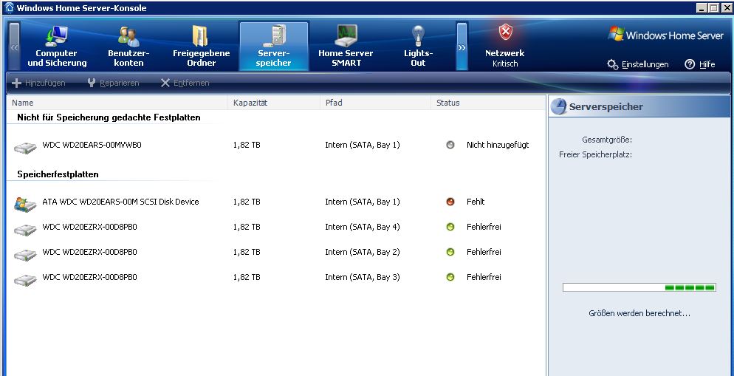
Task: Open the Computer und Sicherung tab
Action: 57,47
